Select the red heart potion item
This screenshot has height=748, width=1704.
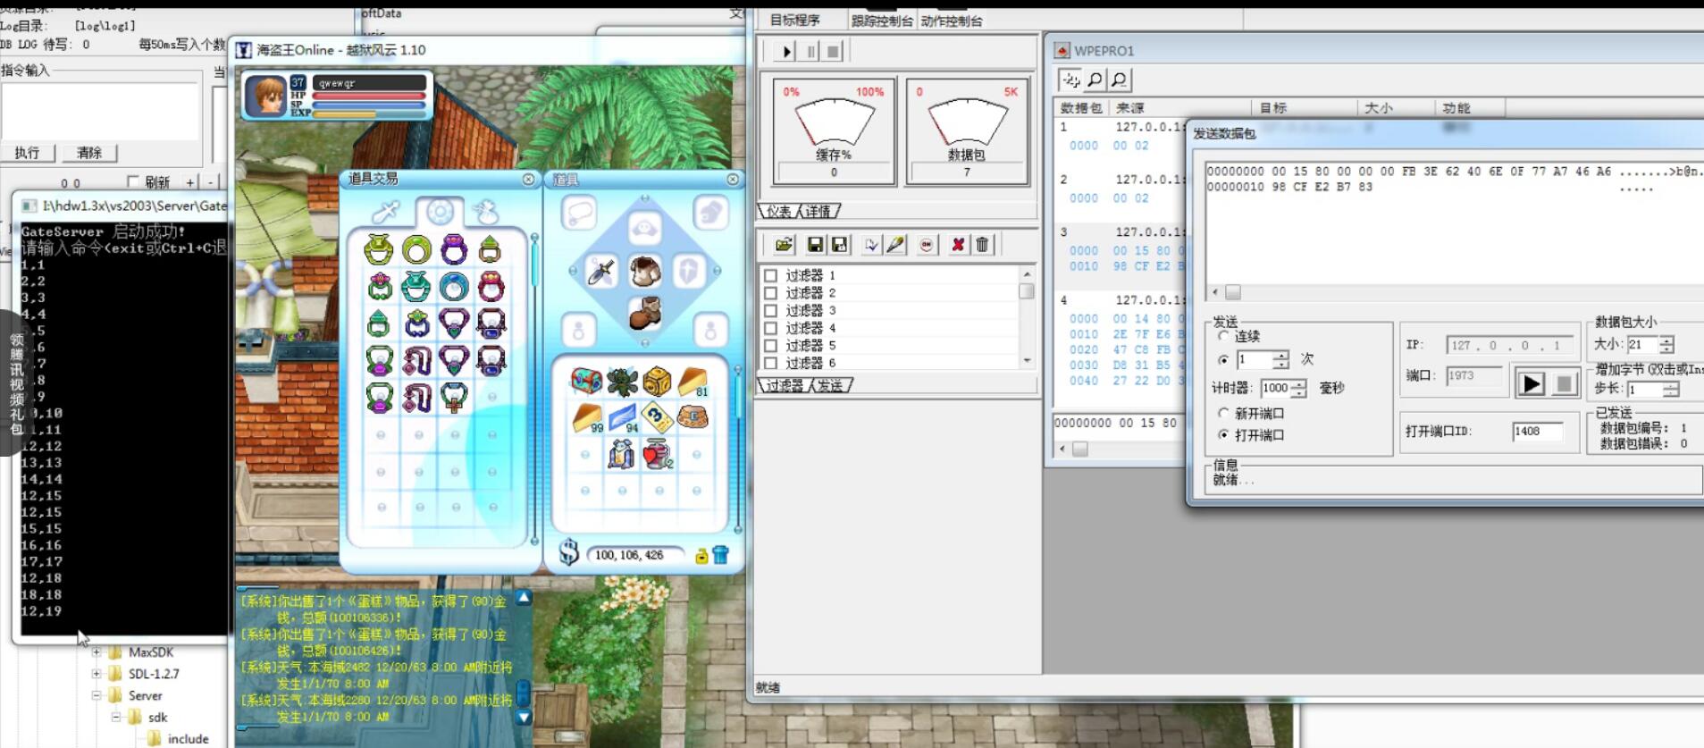657,454
